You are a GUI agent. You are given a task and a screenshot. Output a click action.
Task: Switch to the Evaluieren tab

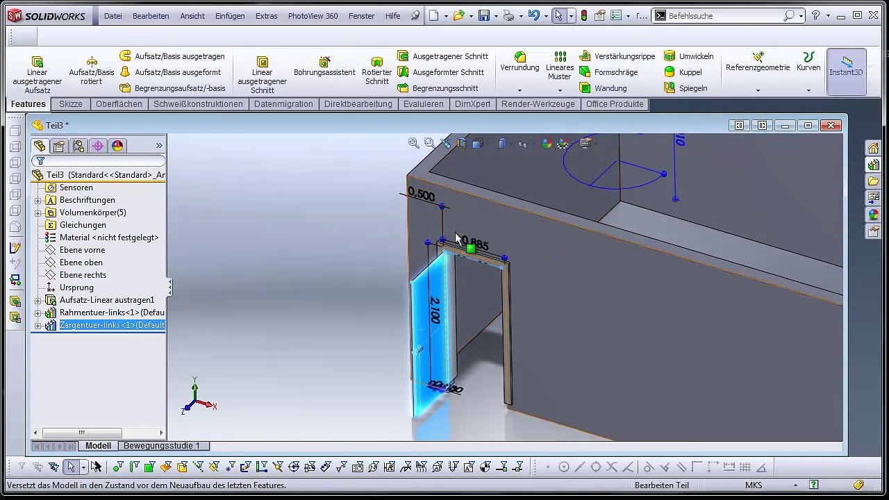423,104
